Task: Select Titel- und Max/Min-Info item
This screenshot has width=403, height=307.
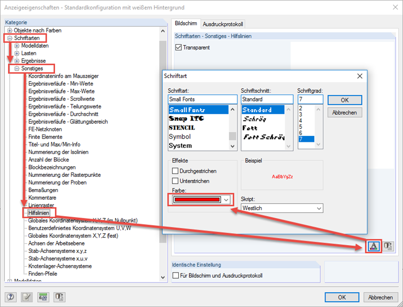Action: pos(54,144)
